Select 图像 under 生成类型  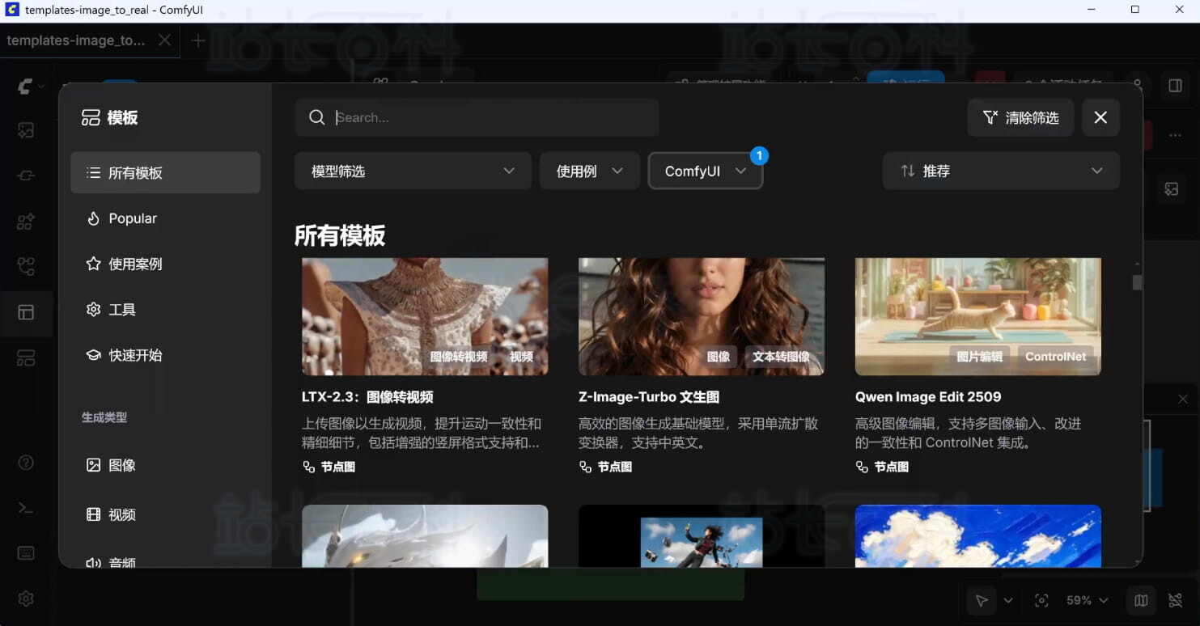(165, 466)
